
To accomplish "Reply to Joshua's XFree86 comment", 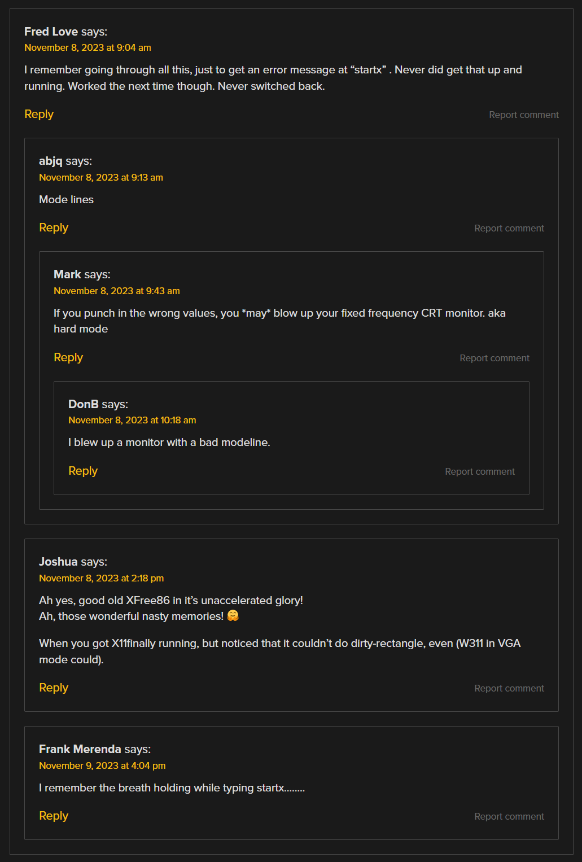I will coord(54,688).
